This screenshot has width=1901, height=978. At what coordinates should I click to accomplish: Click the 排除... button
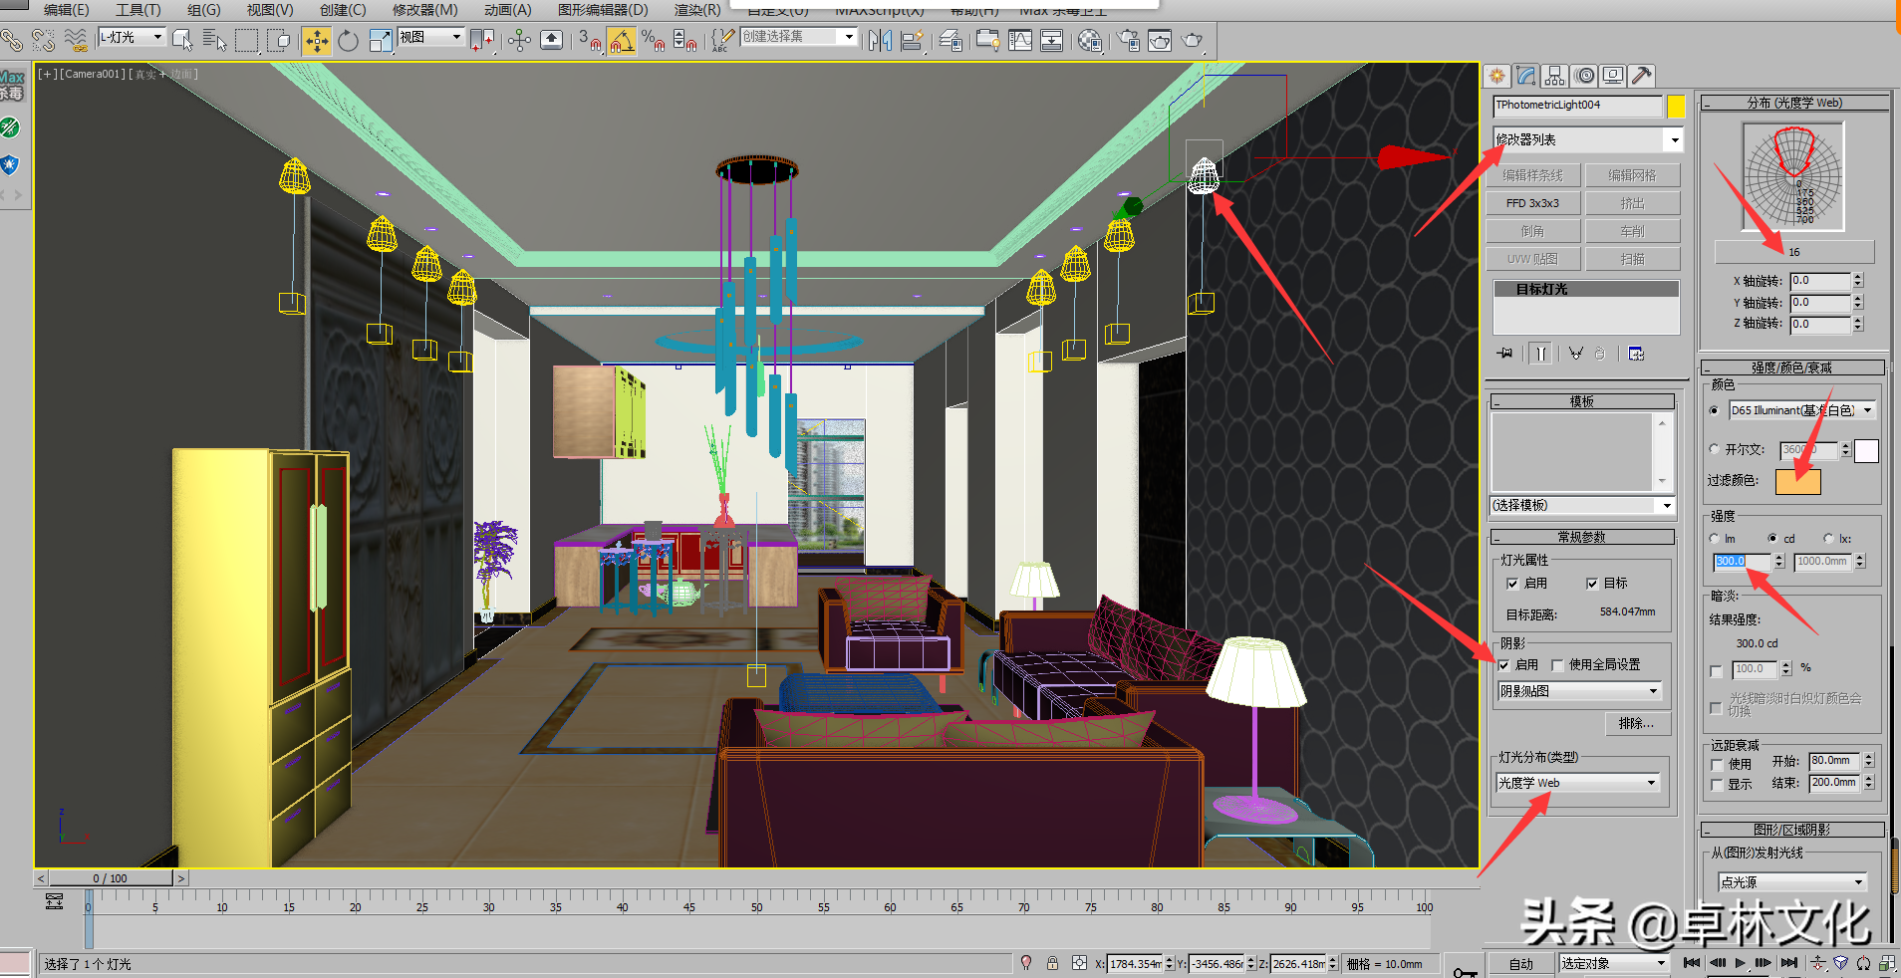[1637, 723]
